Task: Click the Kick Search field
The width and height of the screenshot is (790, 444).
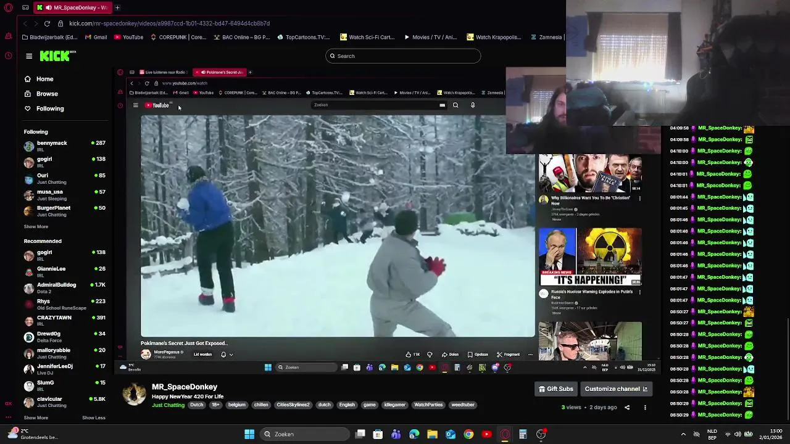Action: tap(403, 56)
